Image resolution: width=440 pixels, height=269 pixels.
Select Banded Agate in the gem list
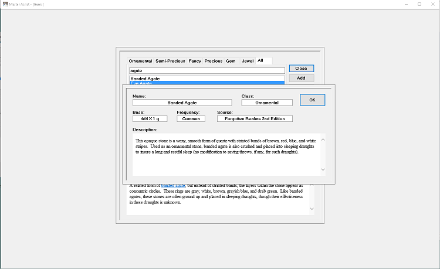pos(207,79)
